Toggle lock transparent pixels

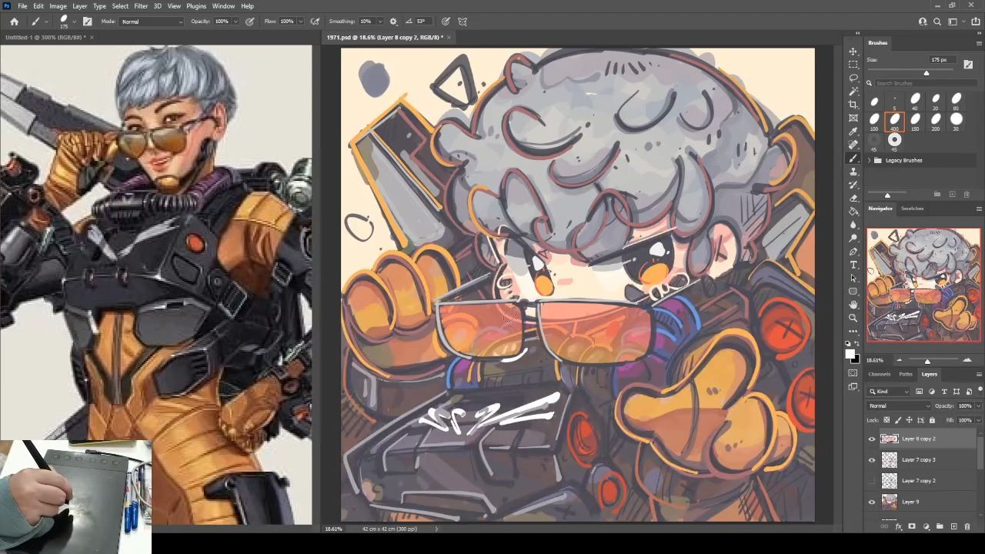[886, 420]
